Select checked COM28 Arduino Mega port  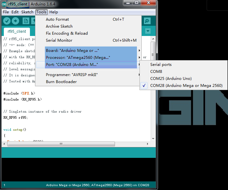[183, 86]
